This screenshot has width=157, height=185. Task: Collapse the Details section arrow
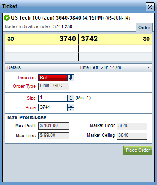[x=148, y=67]
